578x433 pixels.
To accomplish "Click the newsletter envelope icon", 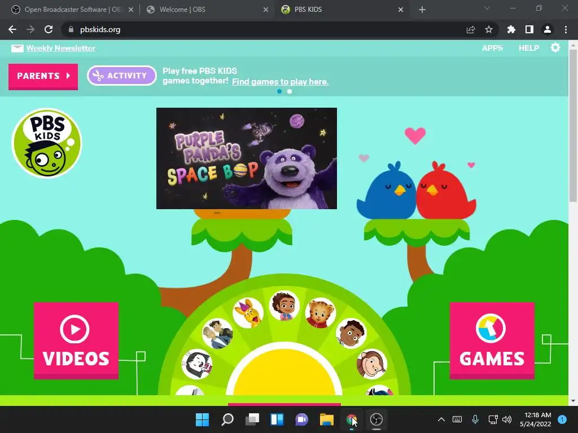I will pyautogui.click(x=17, y=48).
